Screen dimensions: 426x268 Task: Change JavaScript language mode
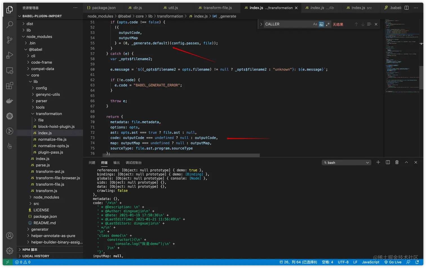click(370, 262)
